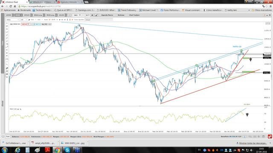This screenshot has height=153, width=273.
Task: Open the Chat Traders panel
Action: pos(134,15)
